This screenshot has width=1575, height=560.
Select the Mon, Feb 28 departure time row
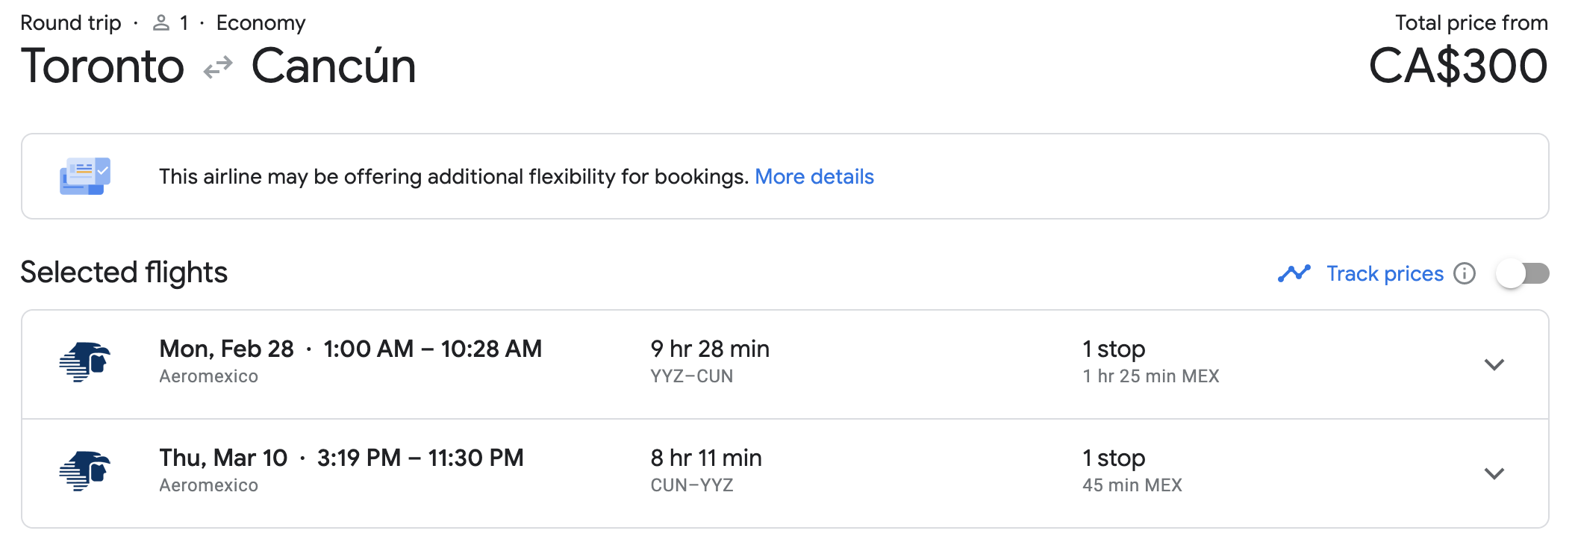pyautogui.click(x=785, y=364)
